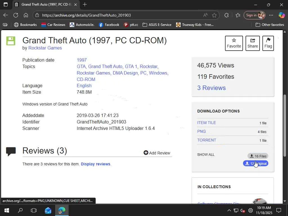This screenshot has width=288, height=216.
Task: Show hidden tray icons chevron
Action: (x=229, y=210)
